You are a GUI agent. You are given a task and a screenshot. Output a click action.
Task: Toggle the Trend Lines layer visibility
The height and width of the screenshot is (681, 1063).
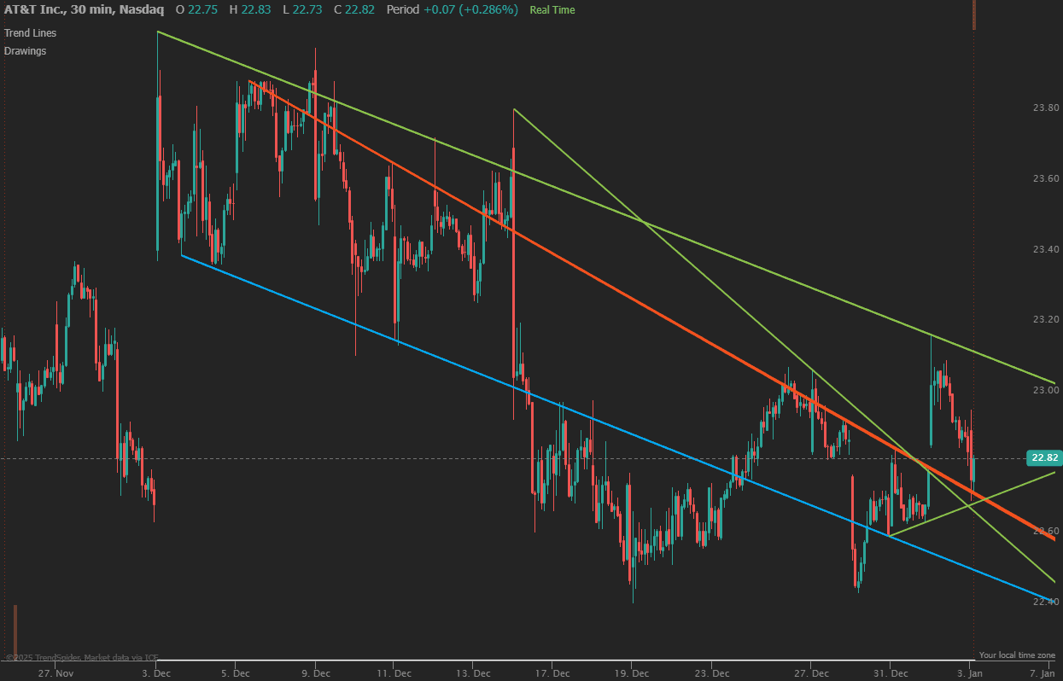(30, 32)
